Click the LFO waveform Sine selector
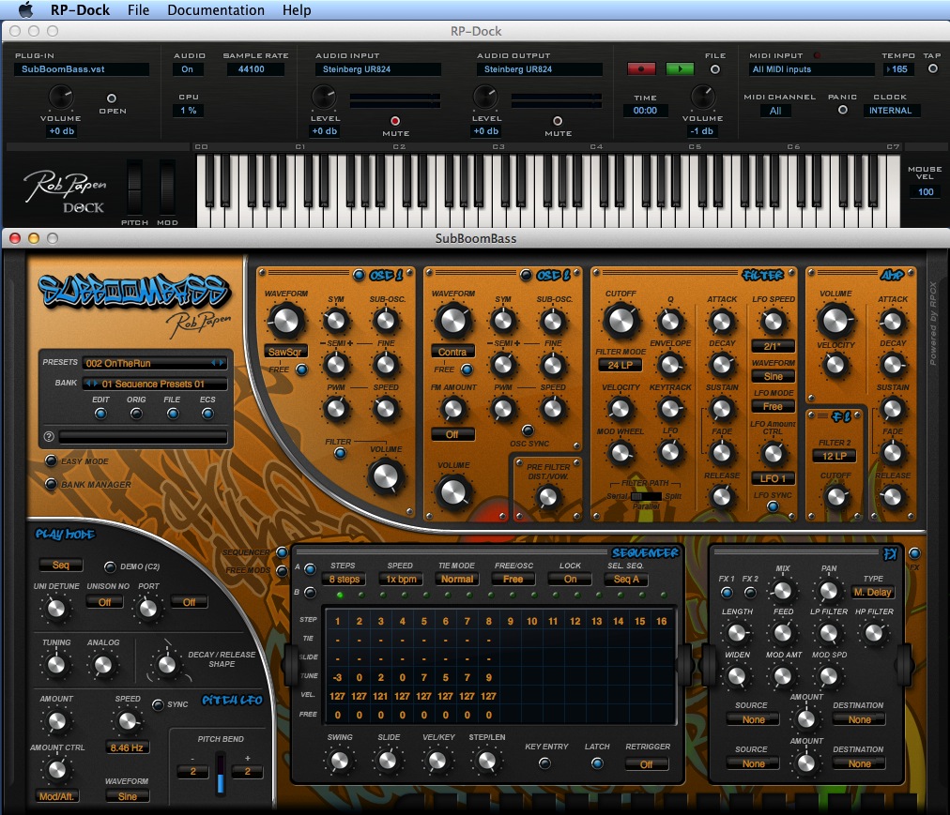The width and height of the screenshot is (950, 815). [774, 376]
